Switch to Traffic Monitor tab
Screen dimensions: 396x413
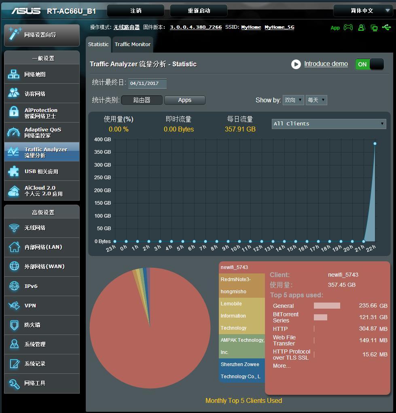pyautogui.click(x=133, y=44)
